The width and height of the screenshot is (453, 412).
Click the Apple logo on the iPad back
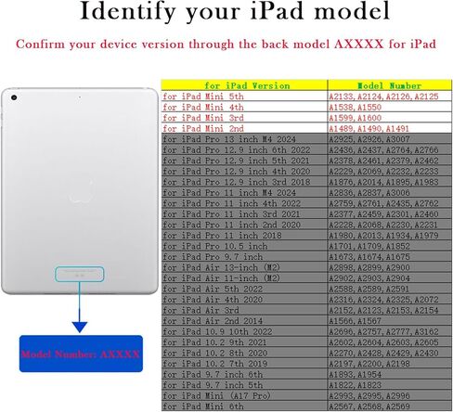81,189
